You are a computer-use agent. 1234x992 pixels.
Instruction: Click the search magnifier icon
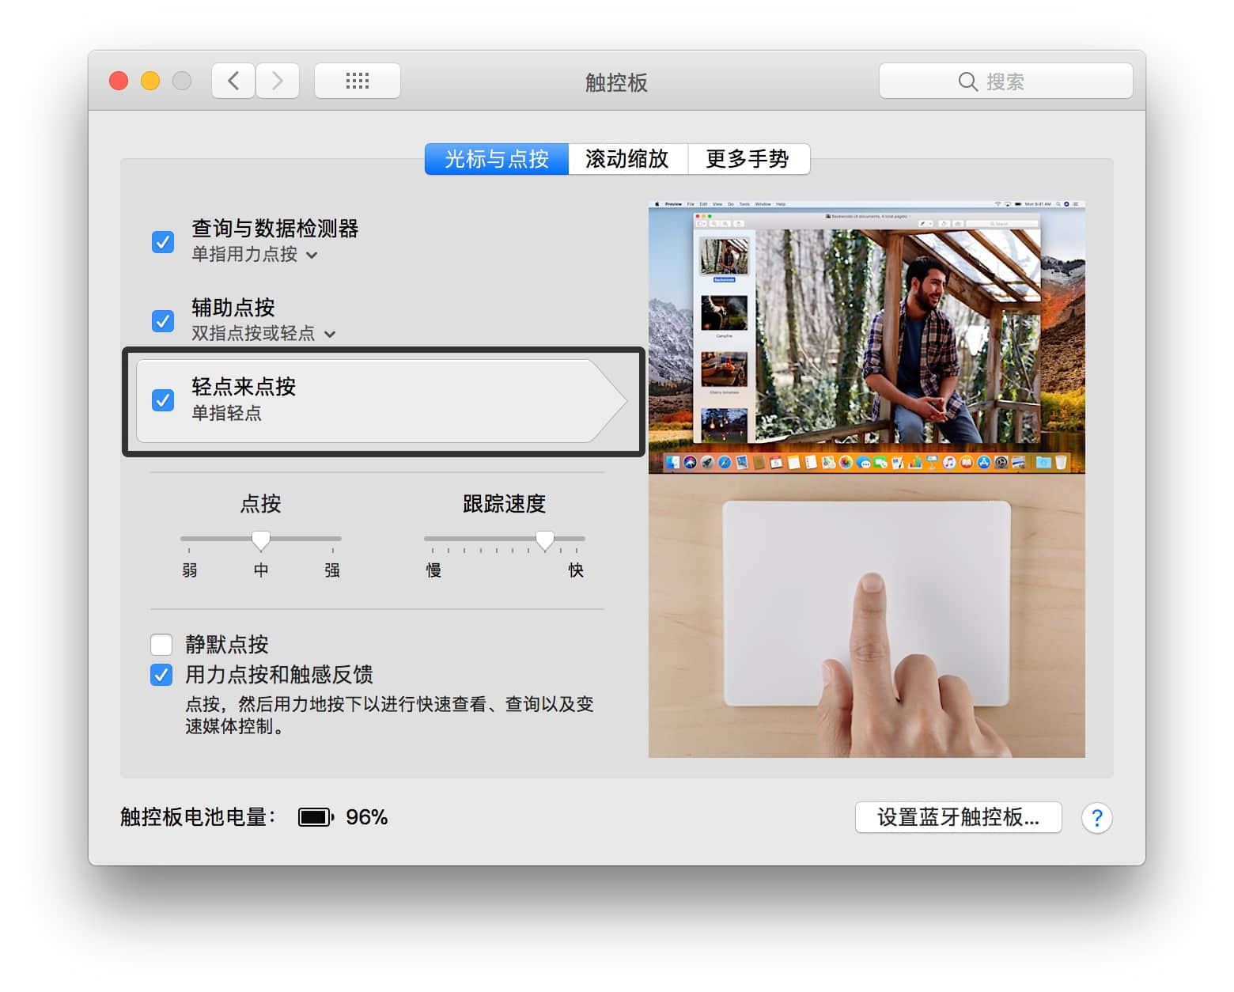click(967, 81)
